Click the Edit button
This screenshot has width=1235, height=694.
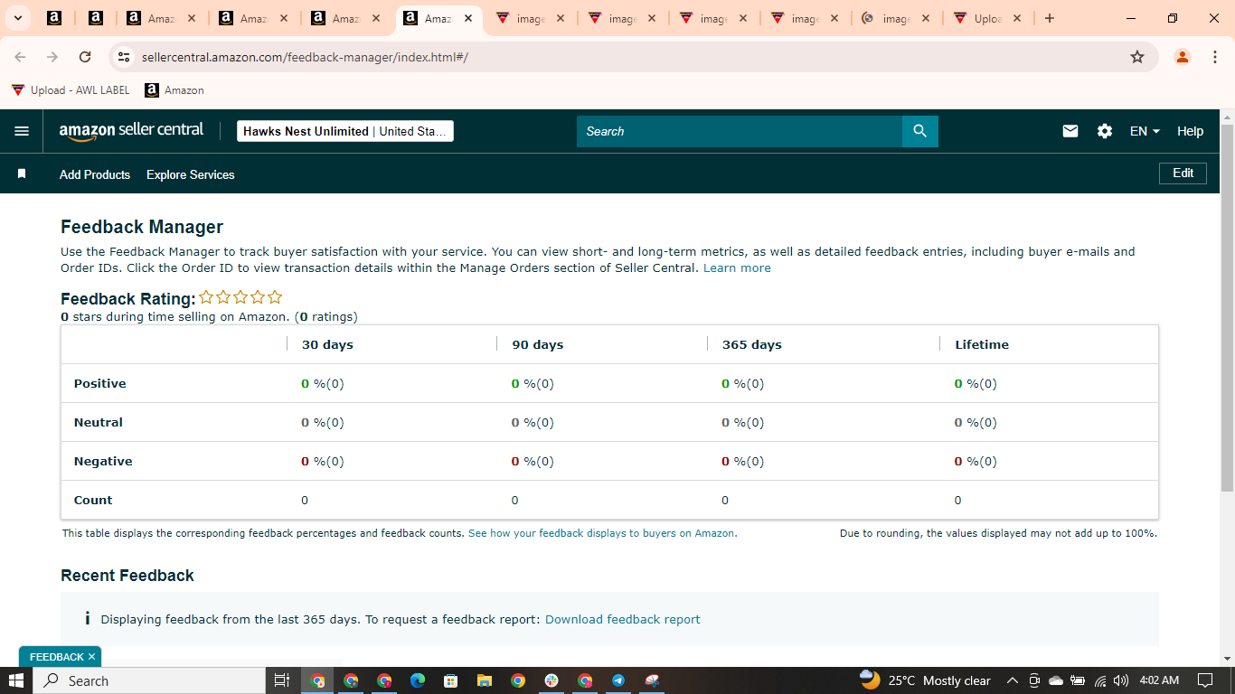(x=1183, y=173)
